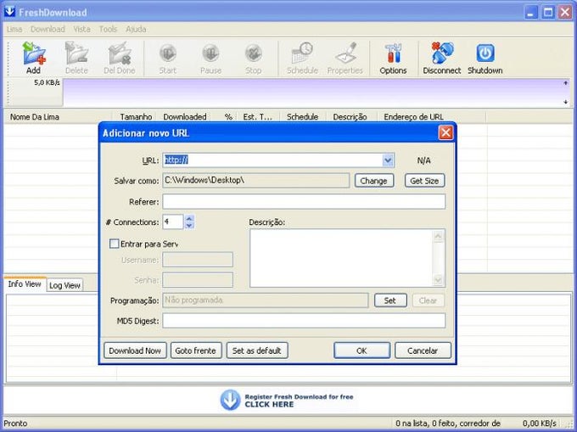Image resolution: width=577 pixels, height=432 pixels.
Task: Click the Cancelar button
Action: tap(423, 351)
